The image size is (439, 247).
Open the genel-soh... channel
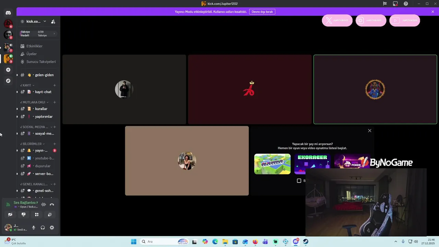[x=38, y=191]
